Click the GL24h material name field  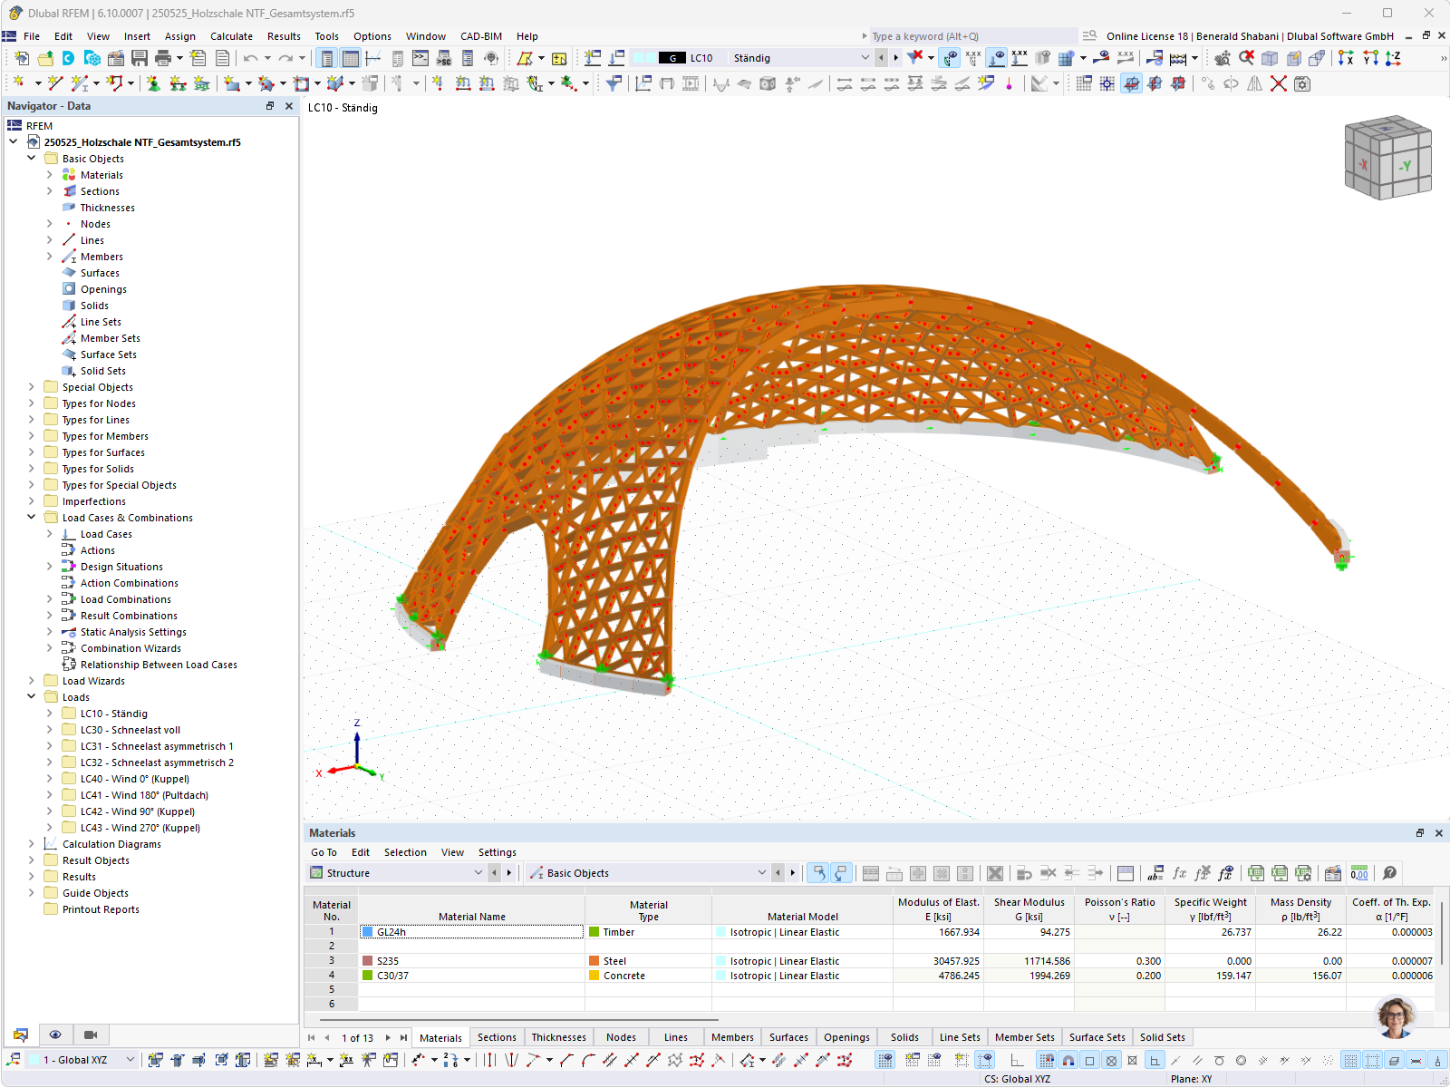(x=471, y=931)
